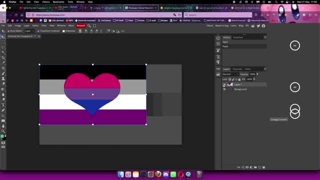This screenshot has height=180, width=320.
Task: Select the Lasso tool
Action: [3, 47]
